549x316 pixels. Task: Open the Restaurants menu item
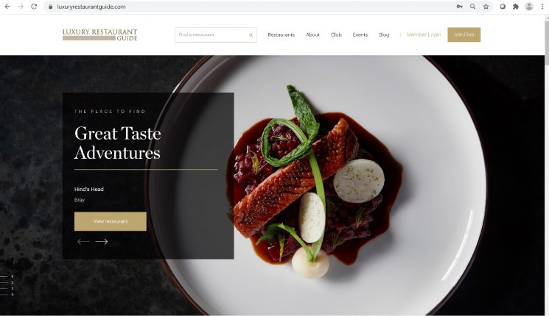coord(282,35)
